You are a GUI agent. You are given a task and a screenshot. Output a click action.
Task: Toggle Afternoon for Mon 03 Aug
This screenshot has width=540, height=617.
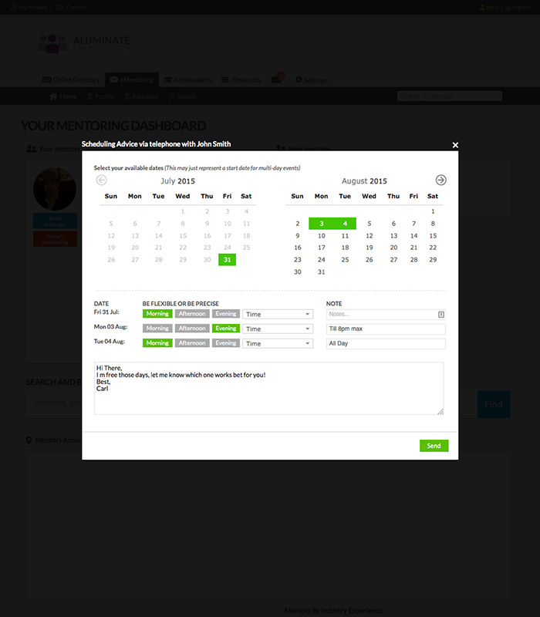tap(192, 329)
